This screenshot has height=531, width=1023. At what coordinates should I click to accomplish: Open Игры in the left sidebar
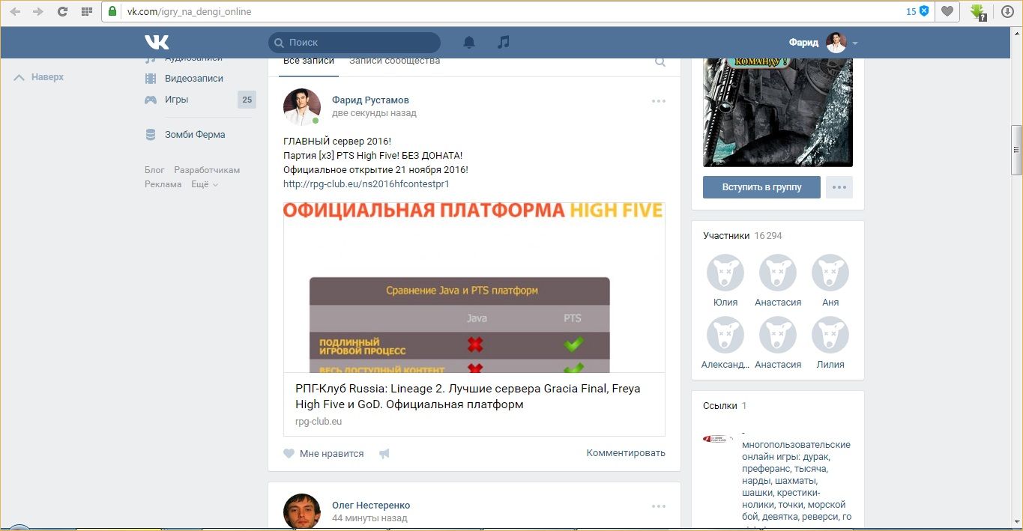pos(176,100)
